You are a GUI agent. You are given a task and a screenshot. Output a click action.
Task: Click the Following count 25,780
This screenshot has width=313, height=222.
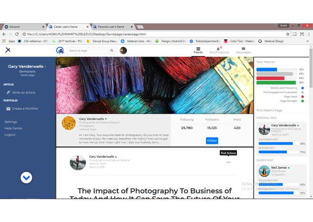(187, 128)
